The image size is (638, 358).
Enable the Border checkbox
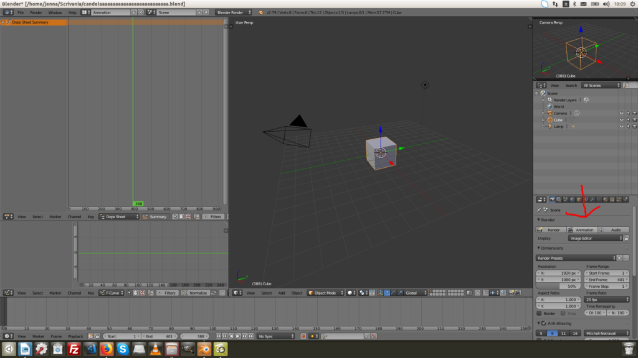point(539,313)
